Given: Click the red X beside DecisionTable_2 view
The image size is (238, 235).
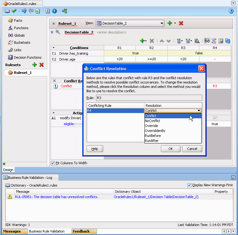Looking at the screenshot, I should (x=181, y=23).
